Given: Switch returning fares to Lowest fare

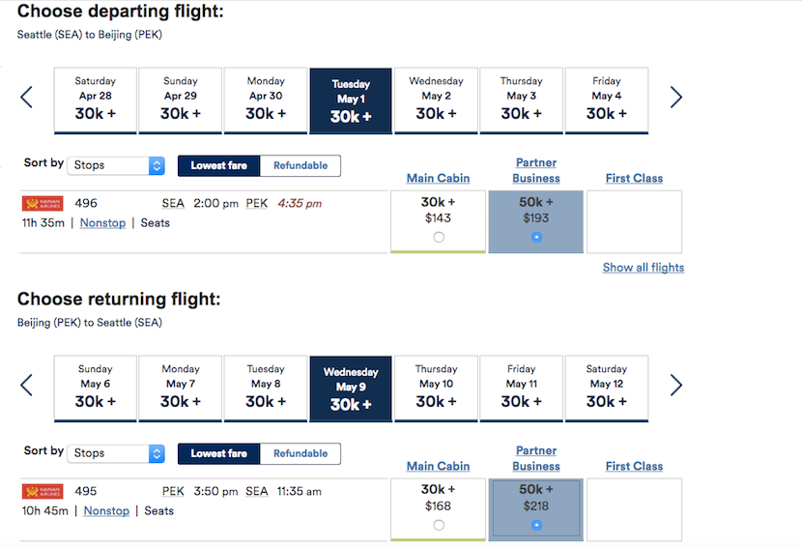Looking at the screenshot, I should coord(218,453).
